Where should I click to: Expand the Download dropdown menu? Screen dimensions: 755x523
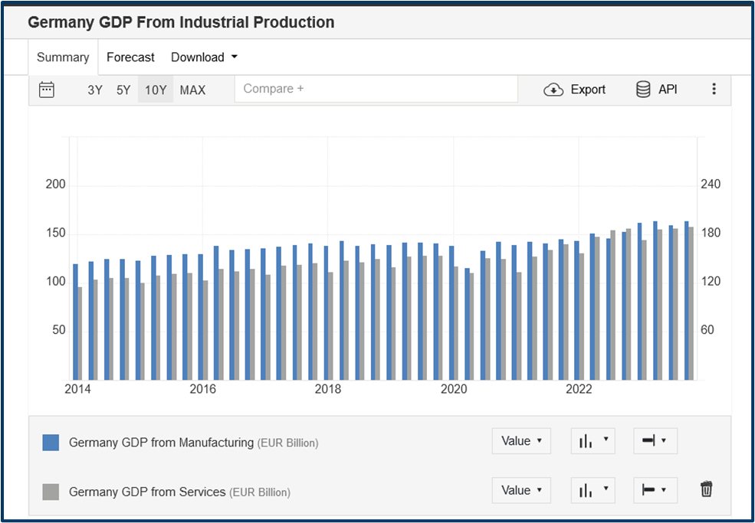pyautogui.click(x=204, y=57)
